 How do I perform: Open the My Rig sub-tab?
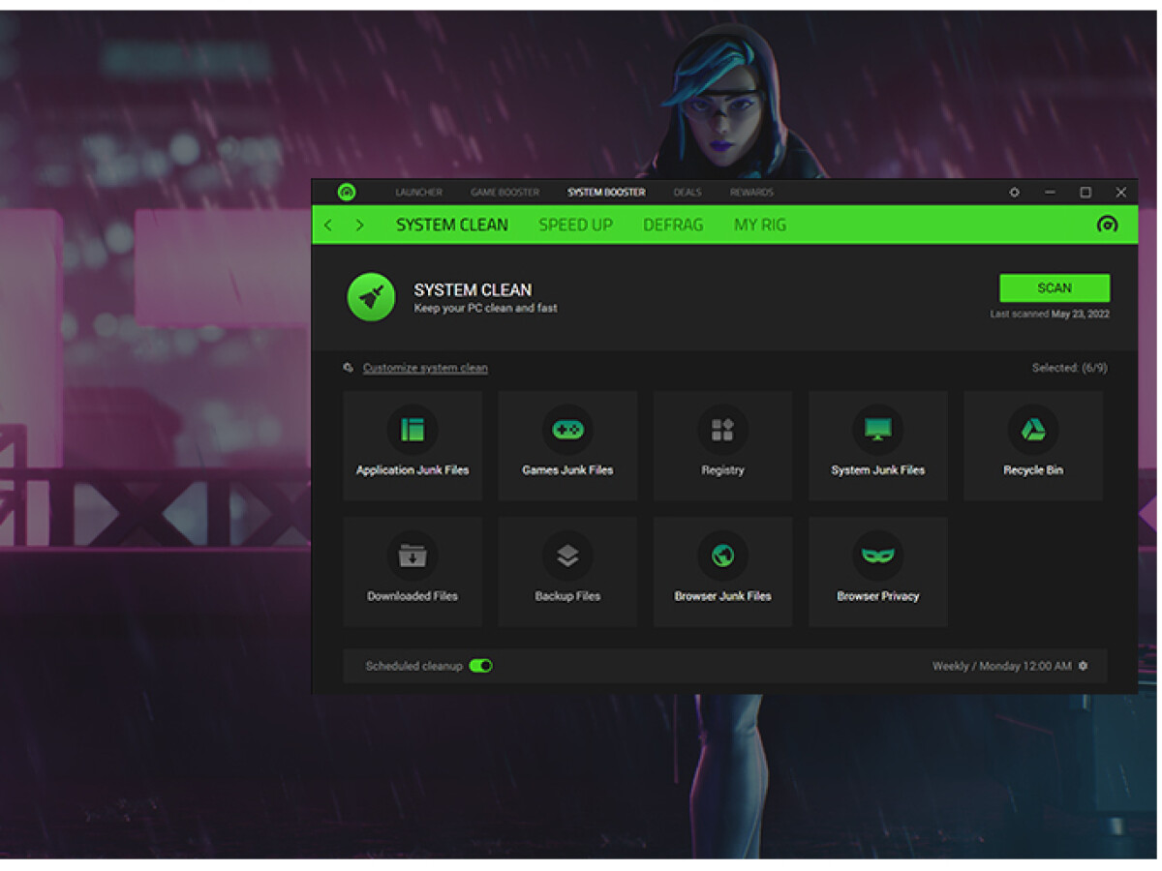(760, 225)
